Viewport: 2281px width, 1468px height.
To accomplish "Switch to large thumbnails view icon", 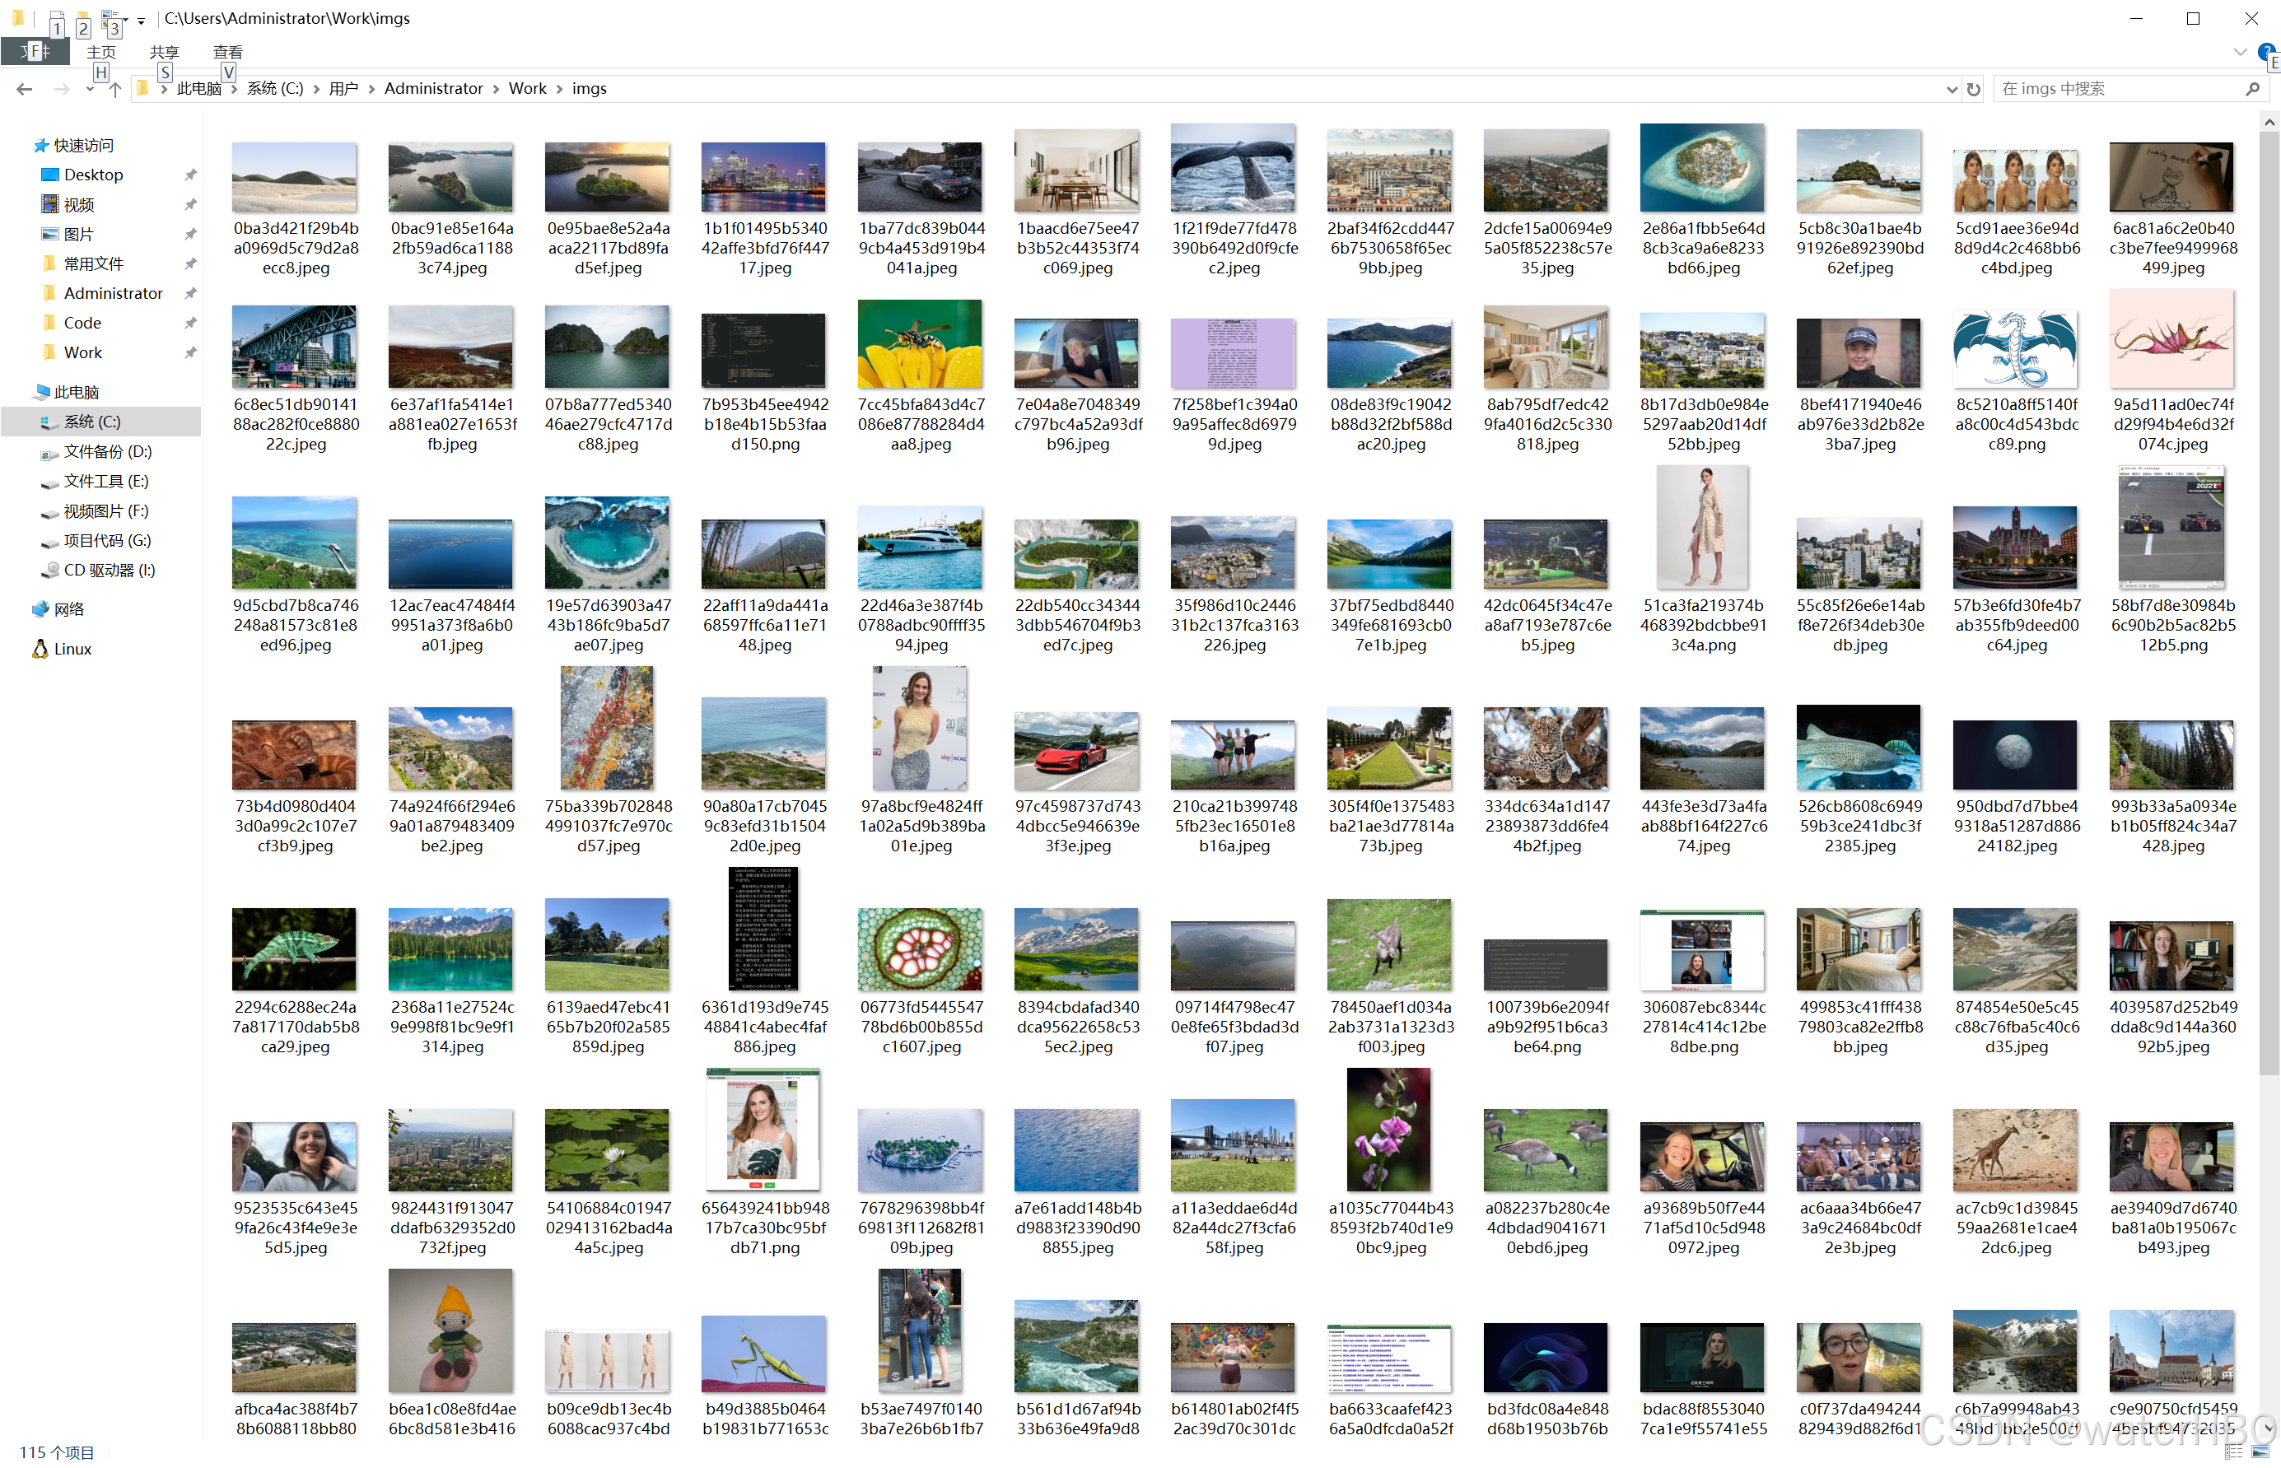I will tap(2259, 1452).
